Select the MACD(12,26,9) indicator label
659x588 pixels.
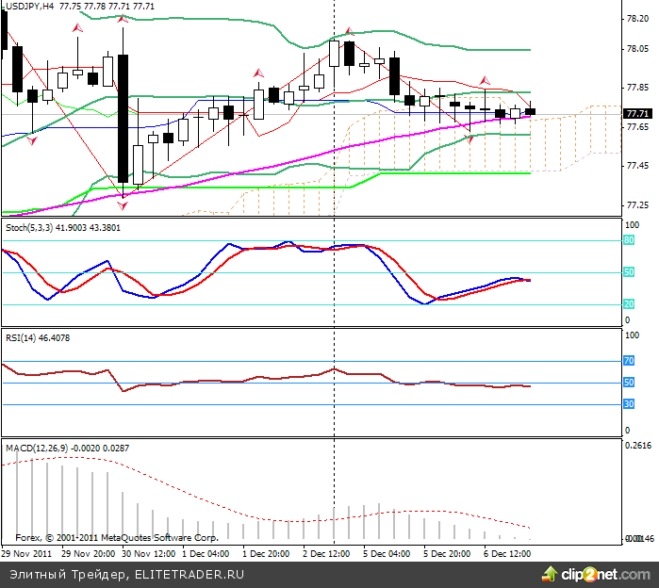coord(34,444)
